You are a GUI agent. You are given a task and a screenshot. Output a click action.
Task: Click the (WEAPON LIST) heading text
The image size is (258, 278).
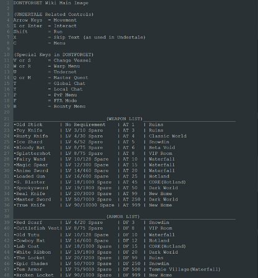[x=125, y=119]
